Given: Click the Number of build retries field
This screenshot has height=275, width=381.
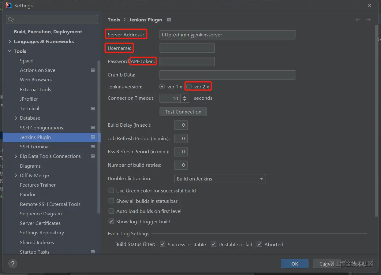Looking at the screenshot, I should click(181, 165).
